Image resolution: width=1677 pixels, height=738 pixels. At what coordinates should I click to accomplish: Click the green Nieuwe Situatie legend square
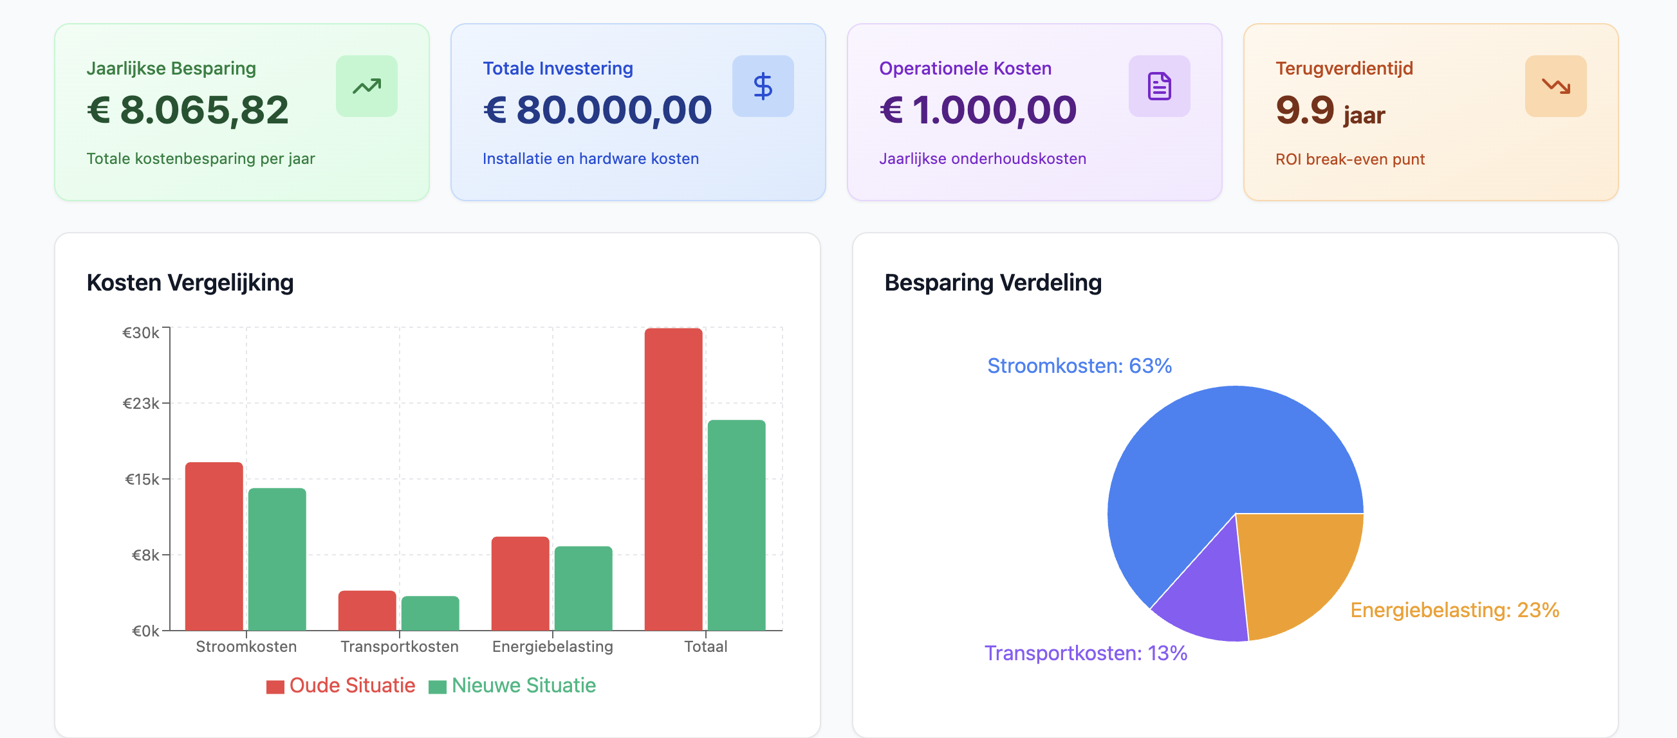(x=437, y=687)
